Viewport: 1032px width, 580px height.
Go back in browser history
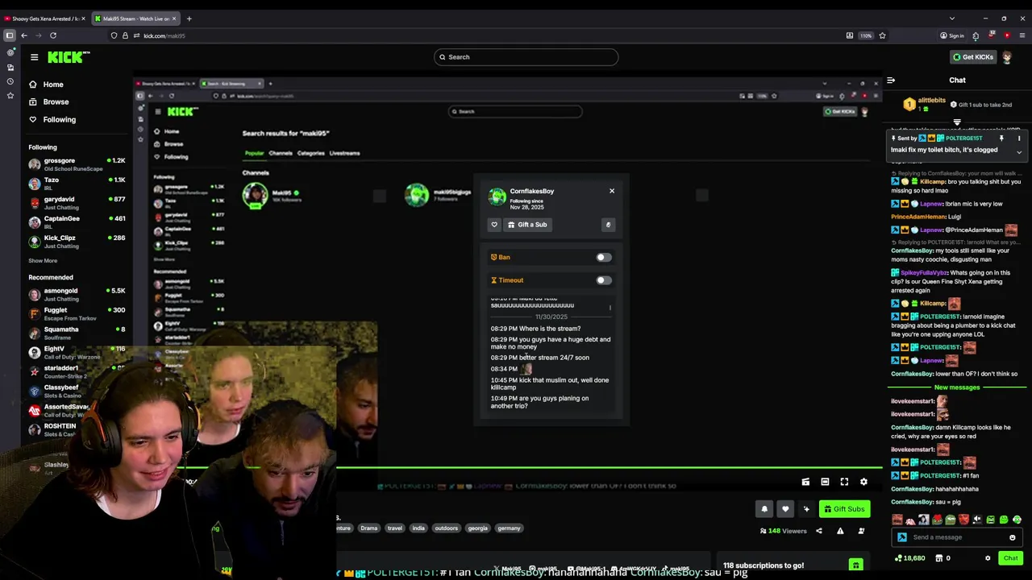pyautogui.click(x=24, y=35)
